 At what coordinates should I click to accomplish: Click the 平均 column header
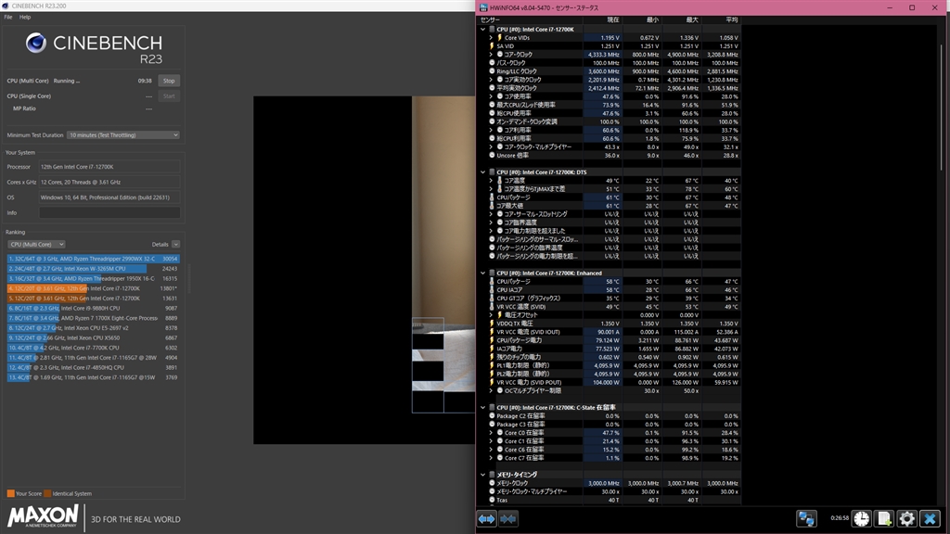click(x=732, y=20)
